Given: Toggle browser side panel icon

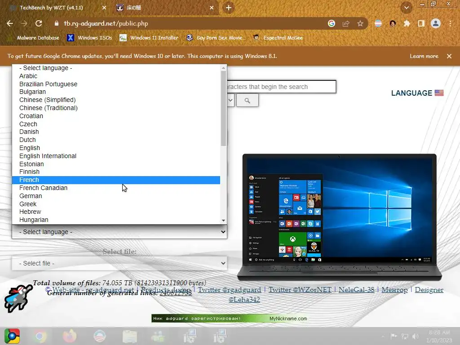Looking at the screenshot, I should (x=421, y=23).
